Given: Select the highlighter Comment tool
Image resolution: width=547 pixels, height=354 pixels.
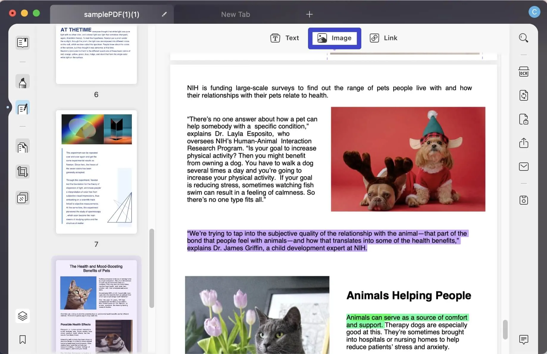Looking at the screenshot, I should [x=23, y=81].
